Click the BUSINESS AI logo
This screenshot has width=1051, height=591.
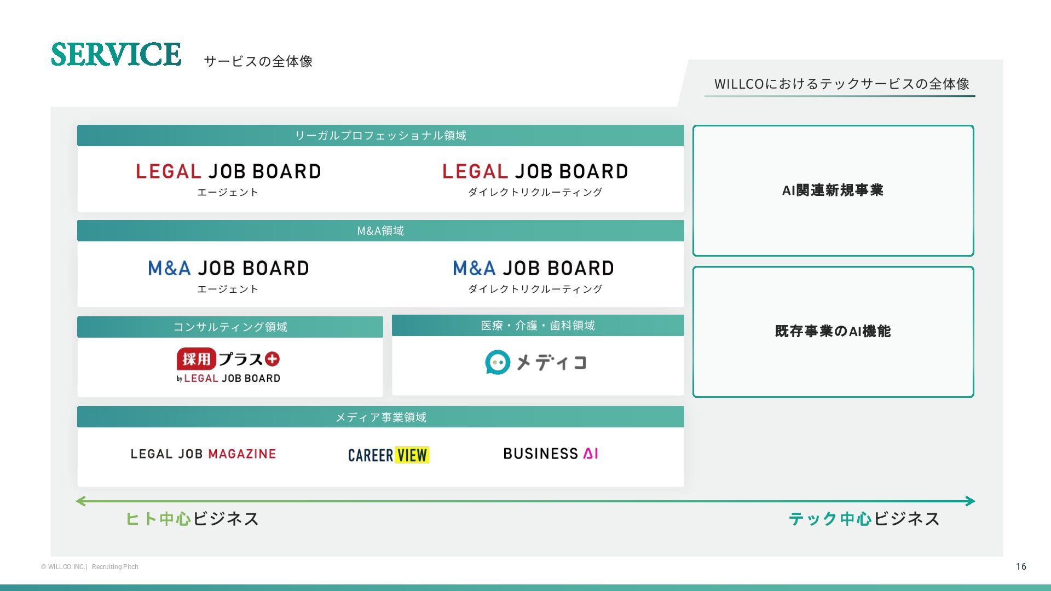tap(550, 454)
